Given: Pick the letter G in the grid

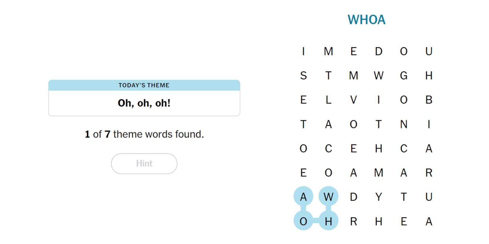Looking at the screenshot, I should pyautogui.click(x=404, y=76).
